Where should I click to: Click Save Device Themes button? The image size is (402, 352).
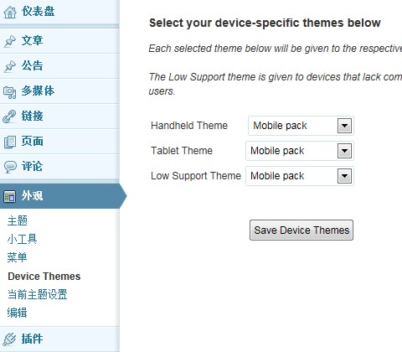[301, 230]
